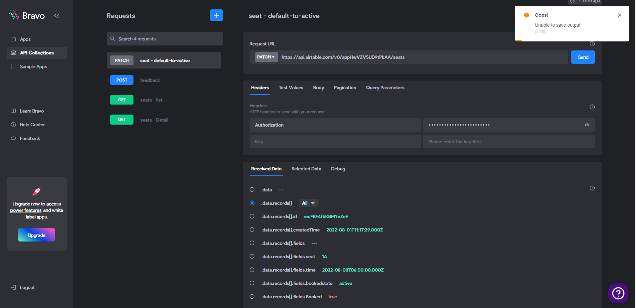This screenshot has height=308, width=636.
Task: Select the GET seats - list request
Action: click(x=164, y=100)
